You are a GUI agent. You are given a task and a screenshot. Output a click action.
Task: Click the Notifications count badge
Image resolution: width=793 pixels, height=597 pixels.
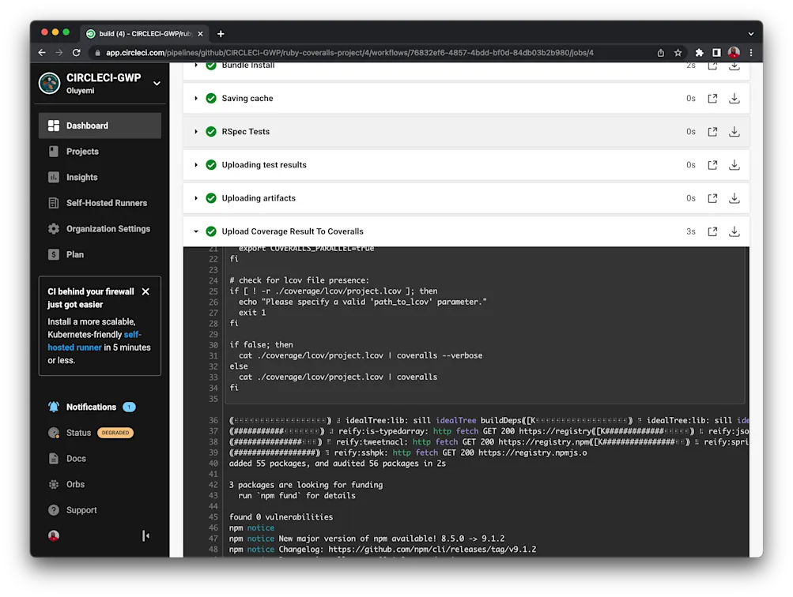(x=129, y=407)
